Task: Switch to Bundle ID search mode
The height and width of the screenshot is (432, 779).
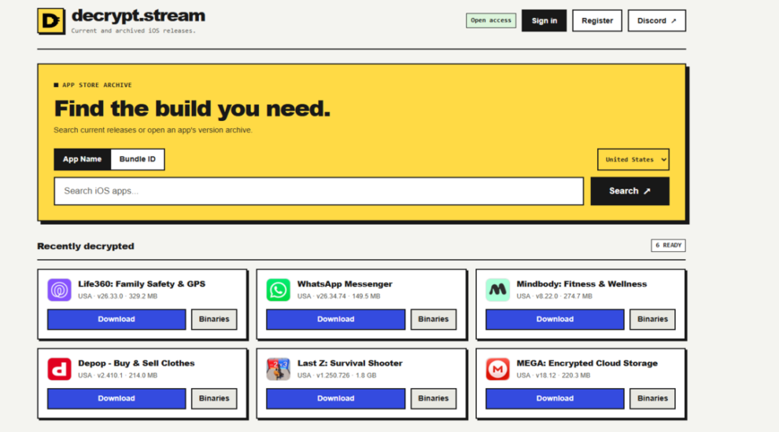Action: [x=138, y=159]
